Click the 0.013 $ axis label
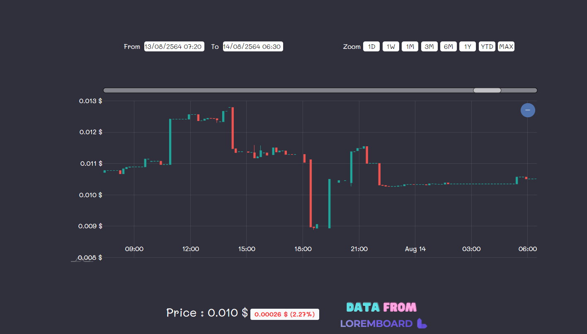Screen dimensions: 587x334 coord(91,101)
